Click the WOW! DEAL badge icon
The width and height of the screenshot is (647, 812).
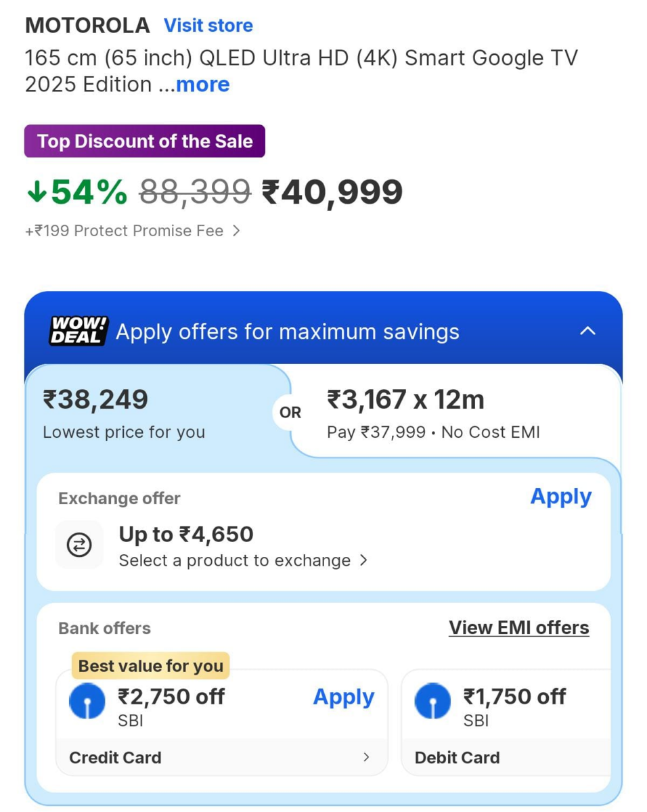(79, 332)
